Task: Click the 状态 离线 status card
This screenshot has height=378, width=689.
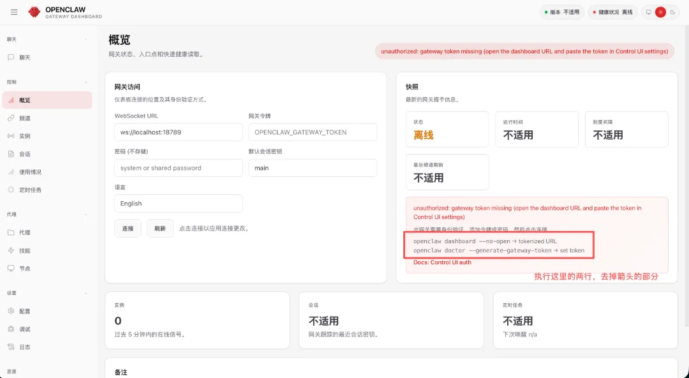Action: pyautogui.click(x=447, y=130)
